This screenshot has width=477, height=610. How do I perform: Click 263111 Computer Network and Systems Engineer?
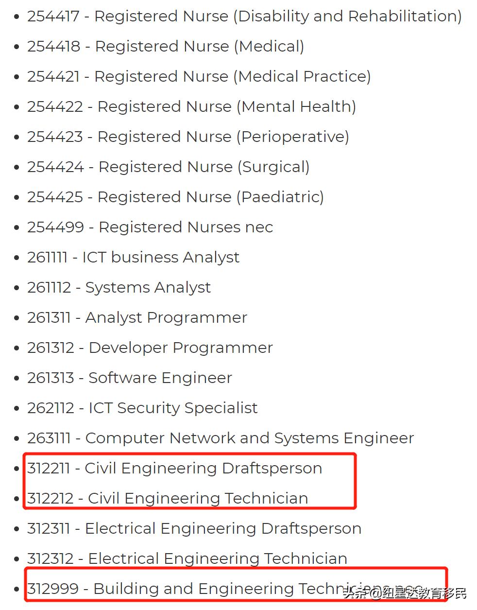click(221, 438)
